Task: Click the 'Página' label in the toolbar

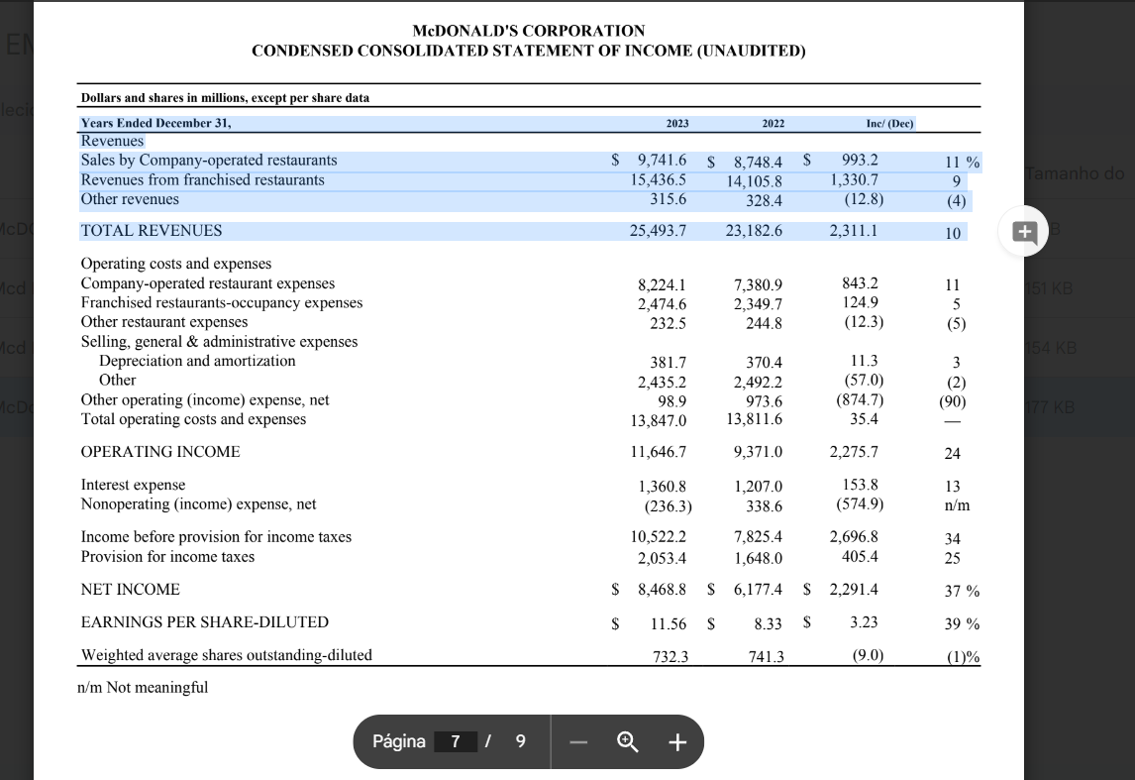Action: point(398,741)
